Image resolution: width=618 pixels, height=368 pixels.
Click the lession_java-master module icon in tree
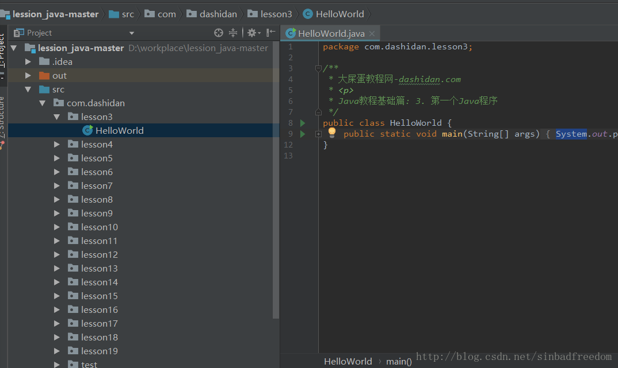click(x=30, y=48)
